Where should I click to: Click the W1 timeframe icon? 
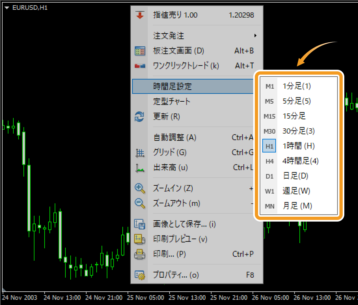(x=269, y=191)
